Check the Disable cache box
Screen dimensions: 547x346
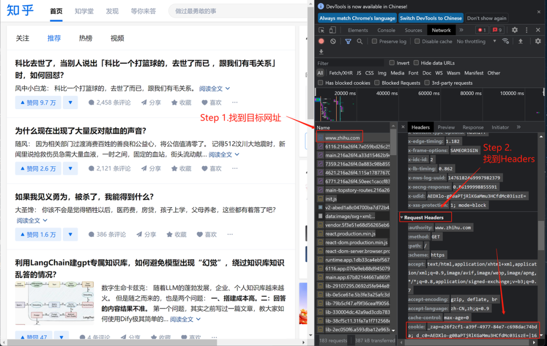(x=417, y=41)
